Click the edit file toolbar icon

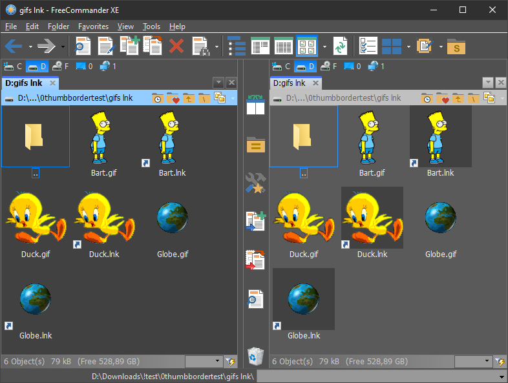[x=106, y=46]
